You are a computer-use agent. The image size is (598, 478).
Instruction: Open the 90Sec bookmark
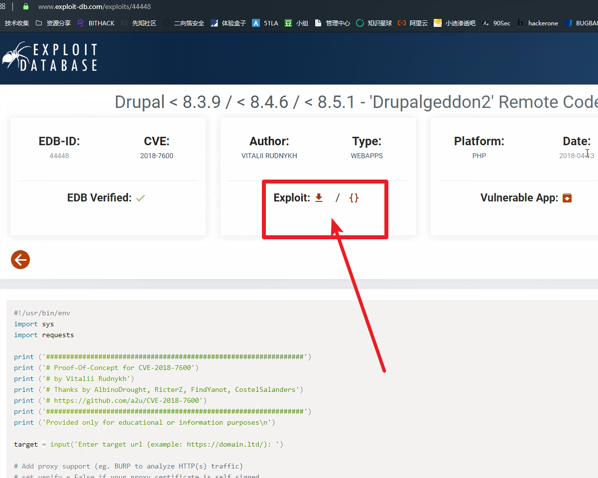[496, 23]
